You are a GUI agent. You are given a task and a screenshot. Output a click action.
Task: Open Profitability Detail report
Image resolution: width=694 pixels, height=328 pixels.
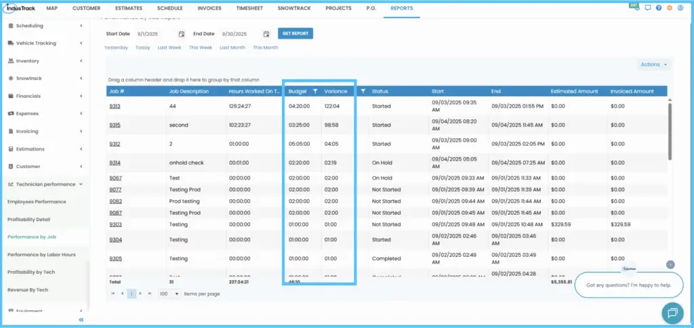28,220
